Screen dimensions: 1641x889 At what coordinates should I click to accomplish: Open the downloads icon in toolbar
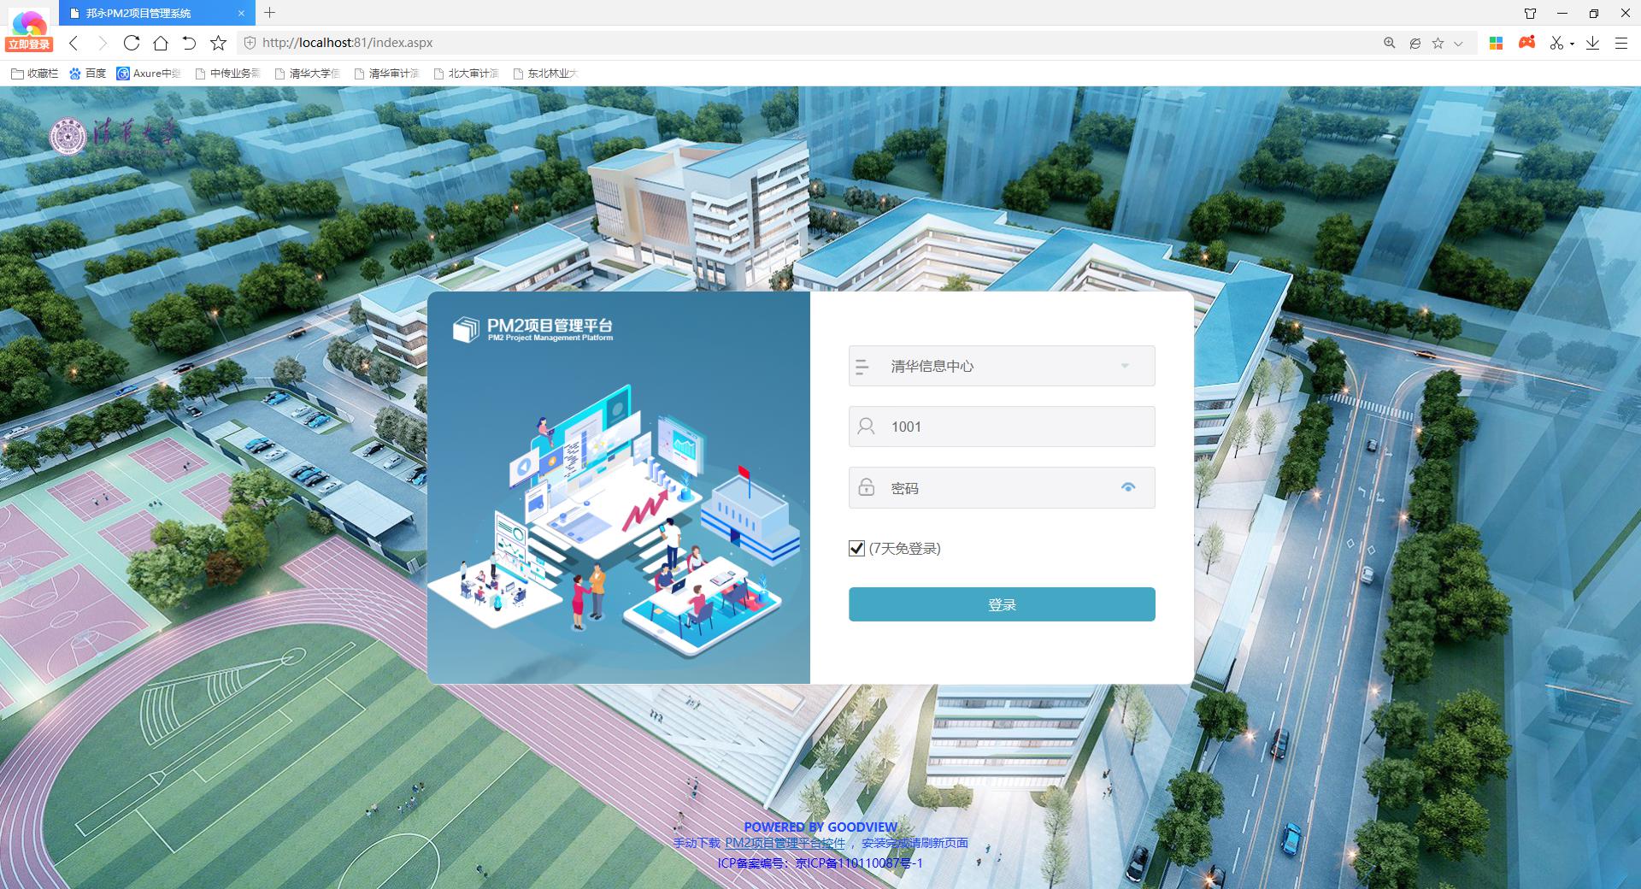tap(1592, 43)
